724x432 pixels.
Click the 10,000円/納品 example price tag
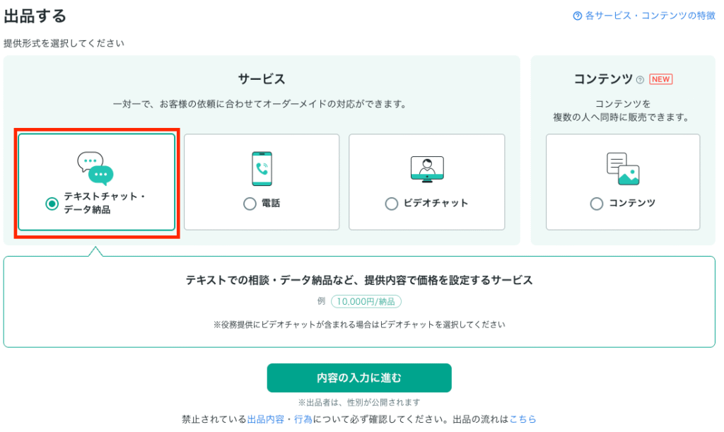pyautogui.click(x=366, y=301)
